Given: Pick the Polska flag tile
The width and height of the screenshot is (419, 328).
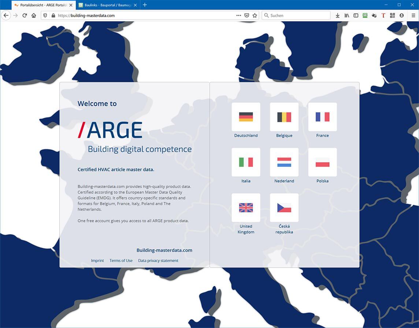Looking at the screenshot, I should [x=323, y=162].
